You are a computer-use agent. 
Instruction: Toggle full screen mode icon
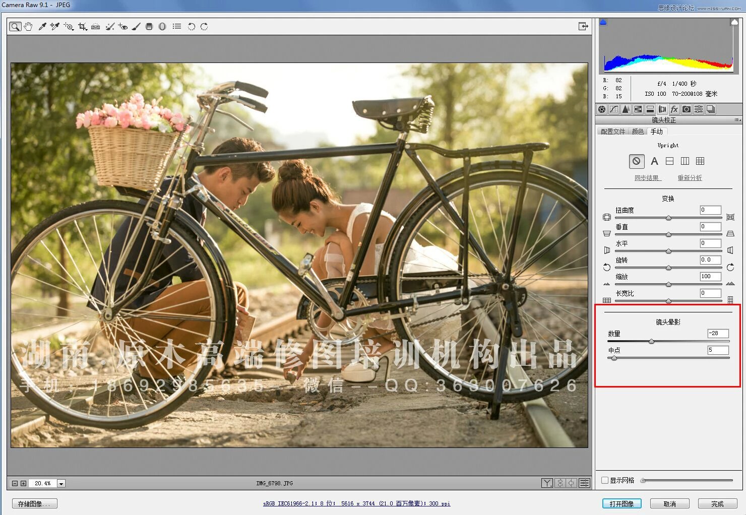tap(583, 26)
